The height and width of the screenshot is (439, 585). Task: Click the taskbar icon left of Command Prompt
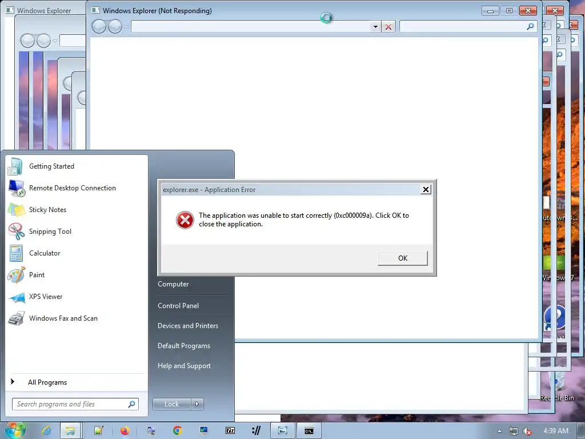coord(283,431)
